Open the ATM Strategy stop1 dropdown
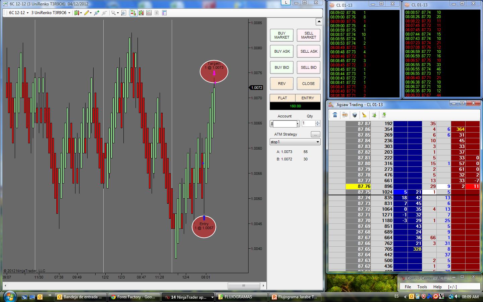 point(295,142)
